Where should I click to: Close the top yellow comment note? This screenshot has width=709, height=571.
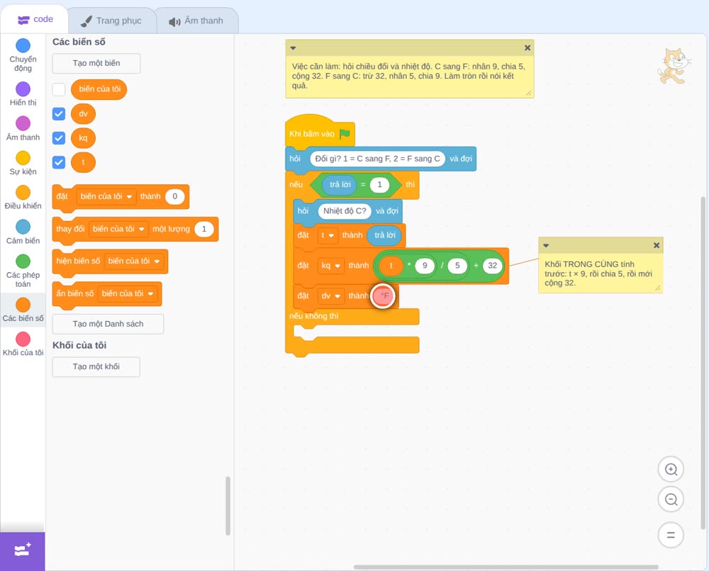tap(527, 47)
